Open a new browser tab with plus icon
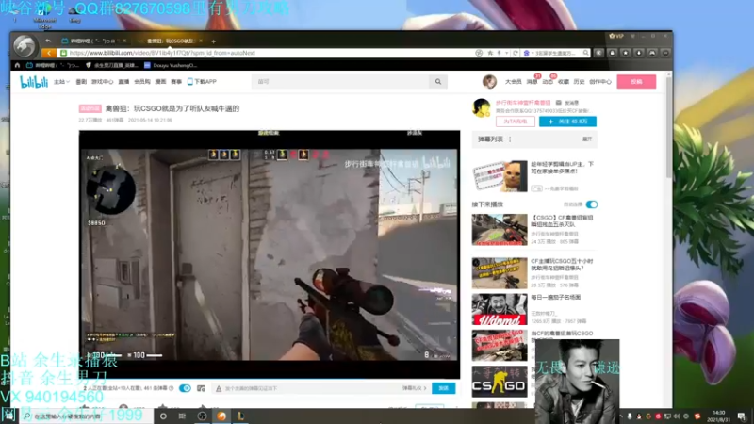754x424 pixels. [213, 41]
